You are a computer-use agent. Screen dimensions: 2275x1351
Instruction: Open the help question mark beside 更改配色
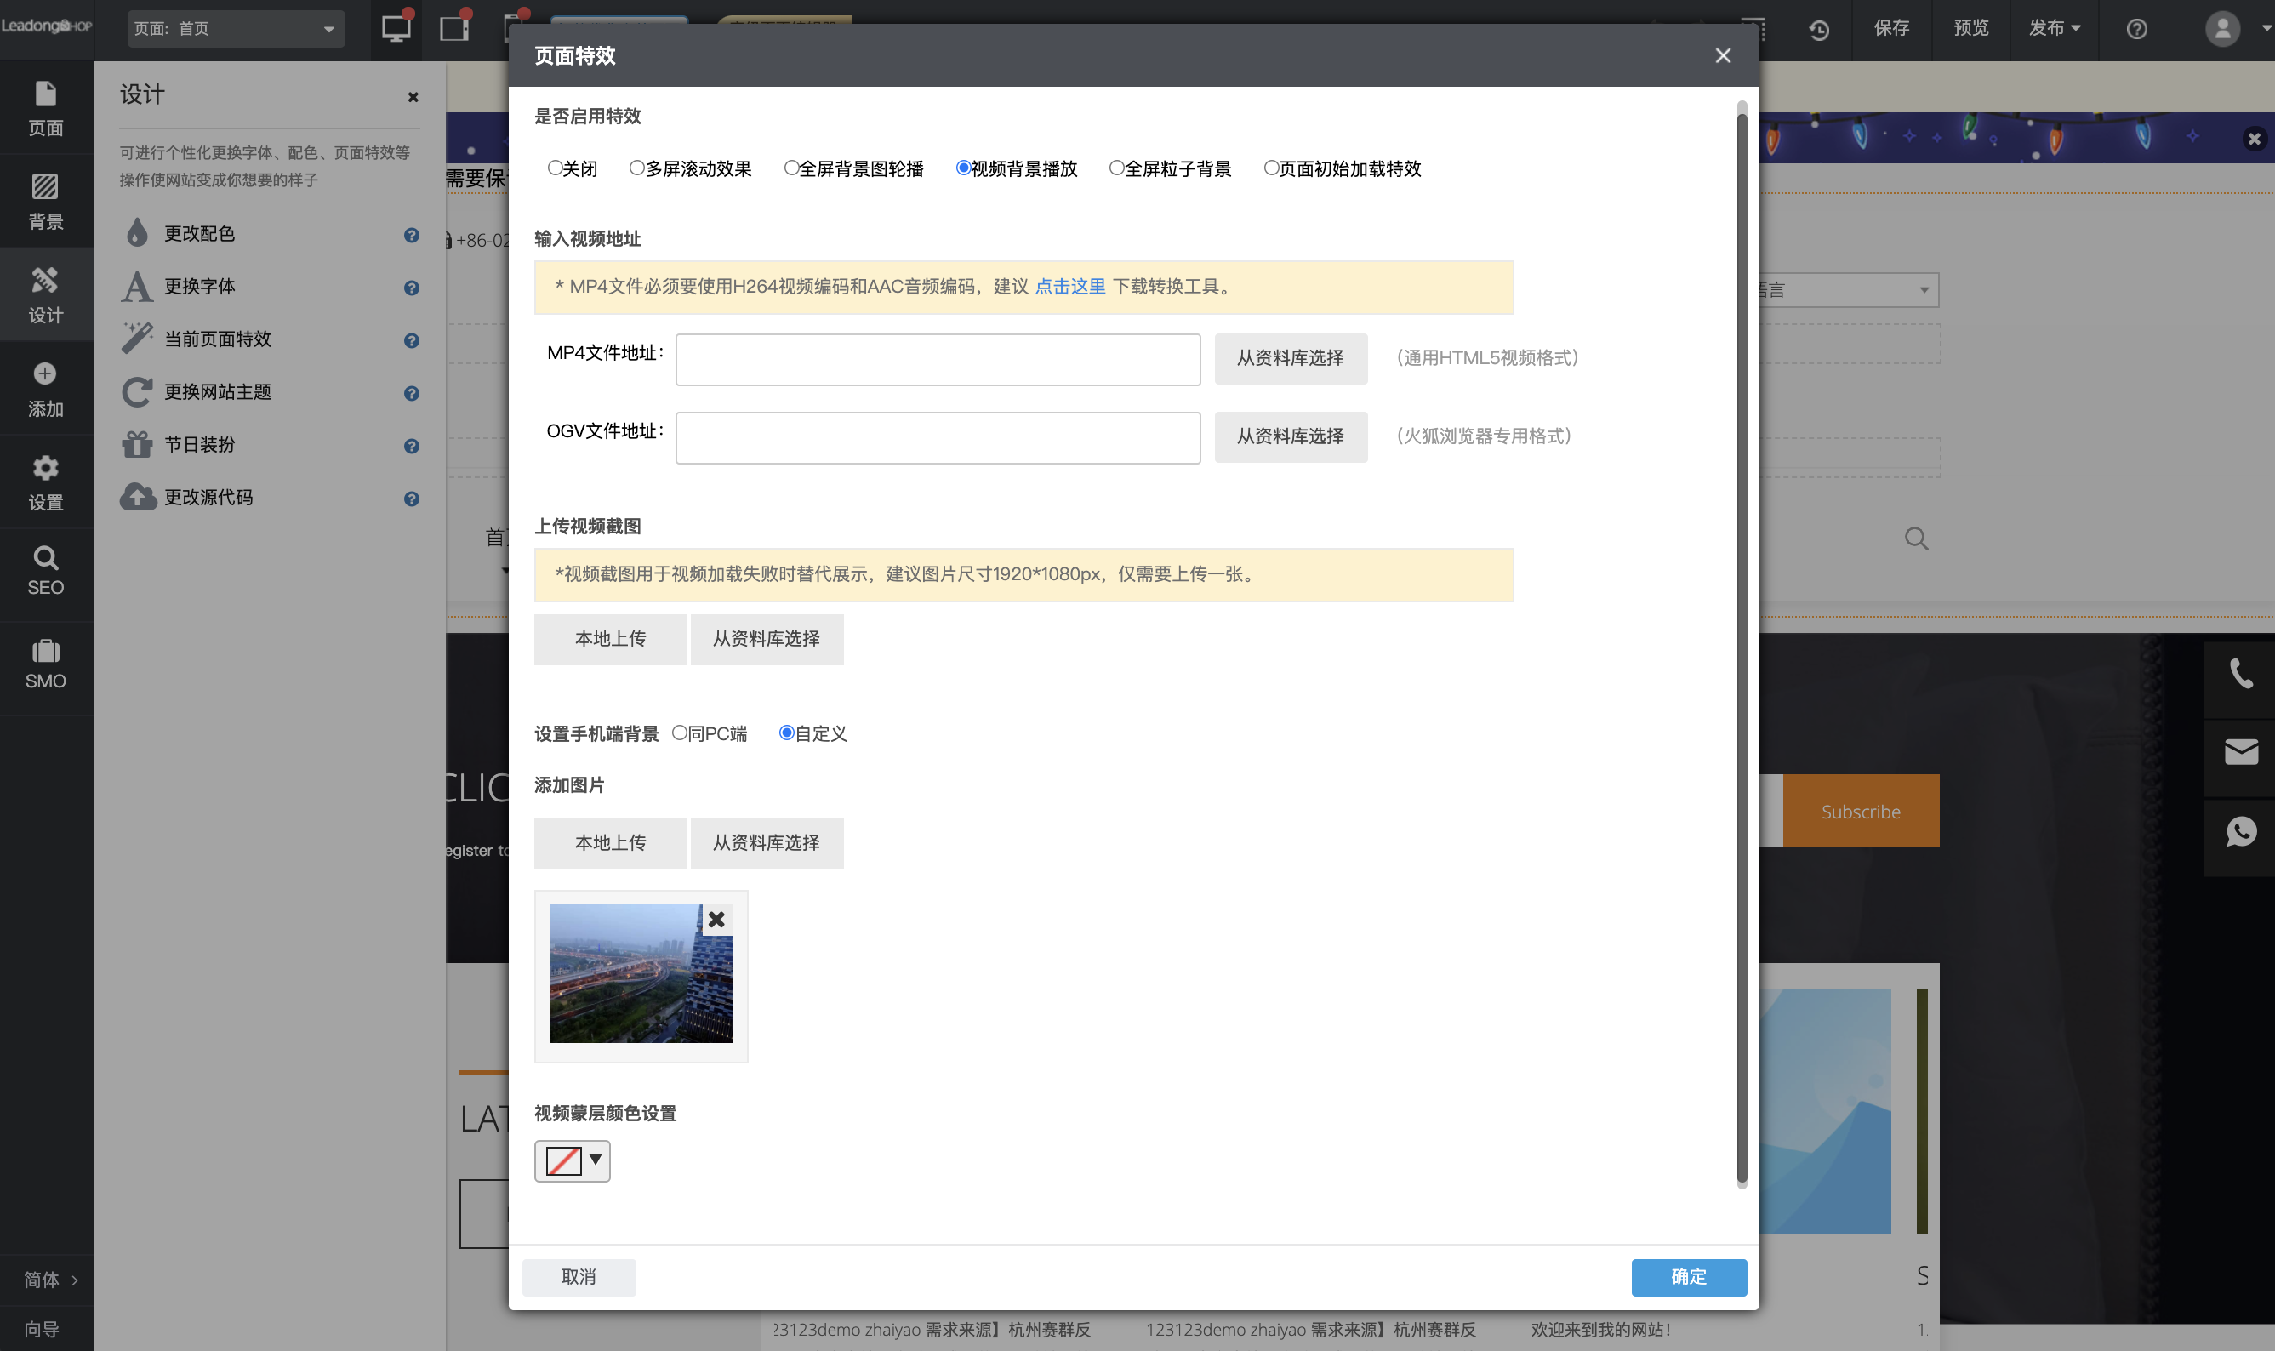pos(412,237)
